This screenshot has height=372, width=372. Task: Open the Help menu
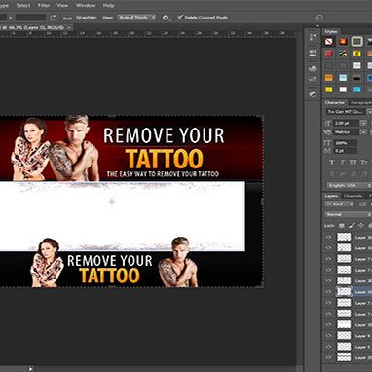point(108,5)
